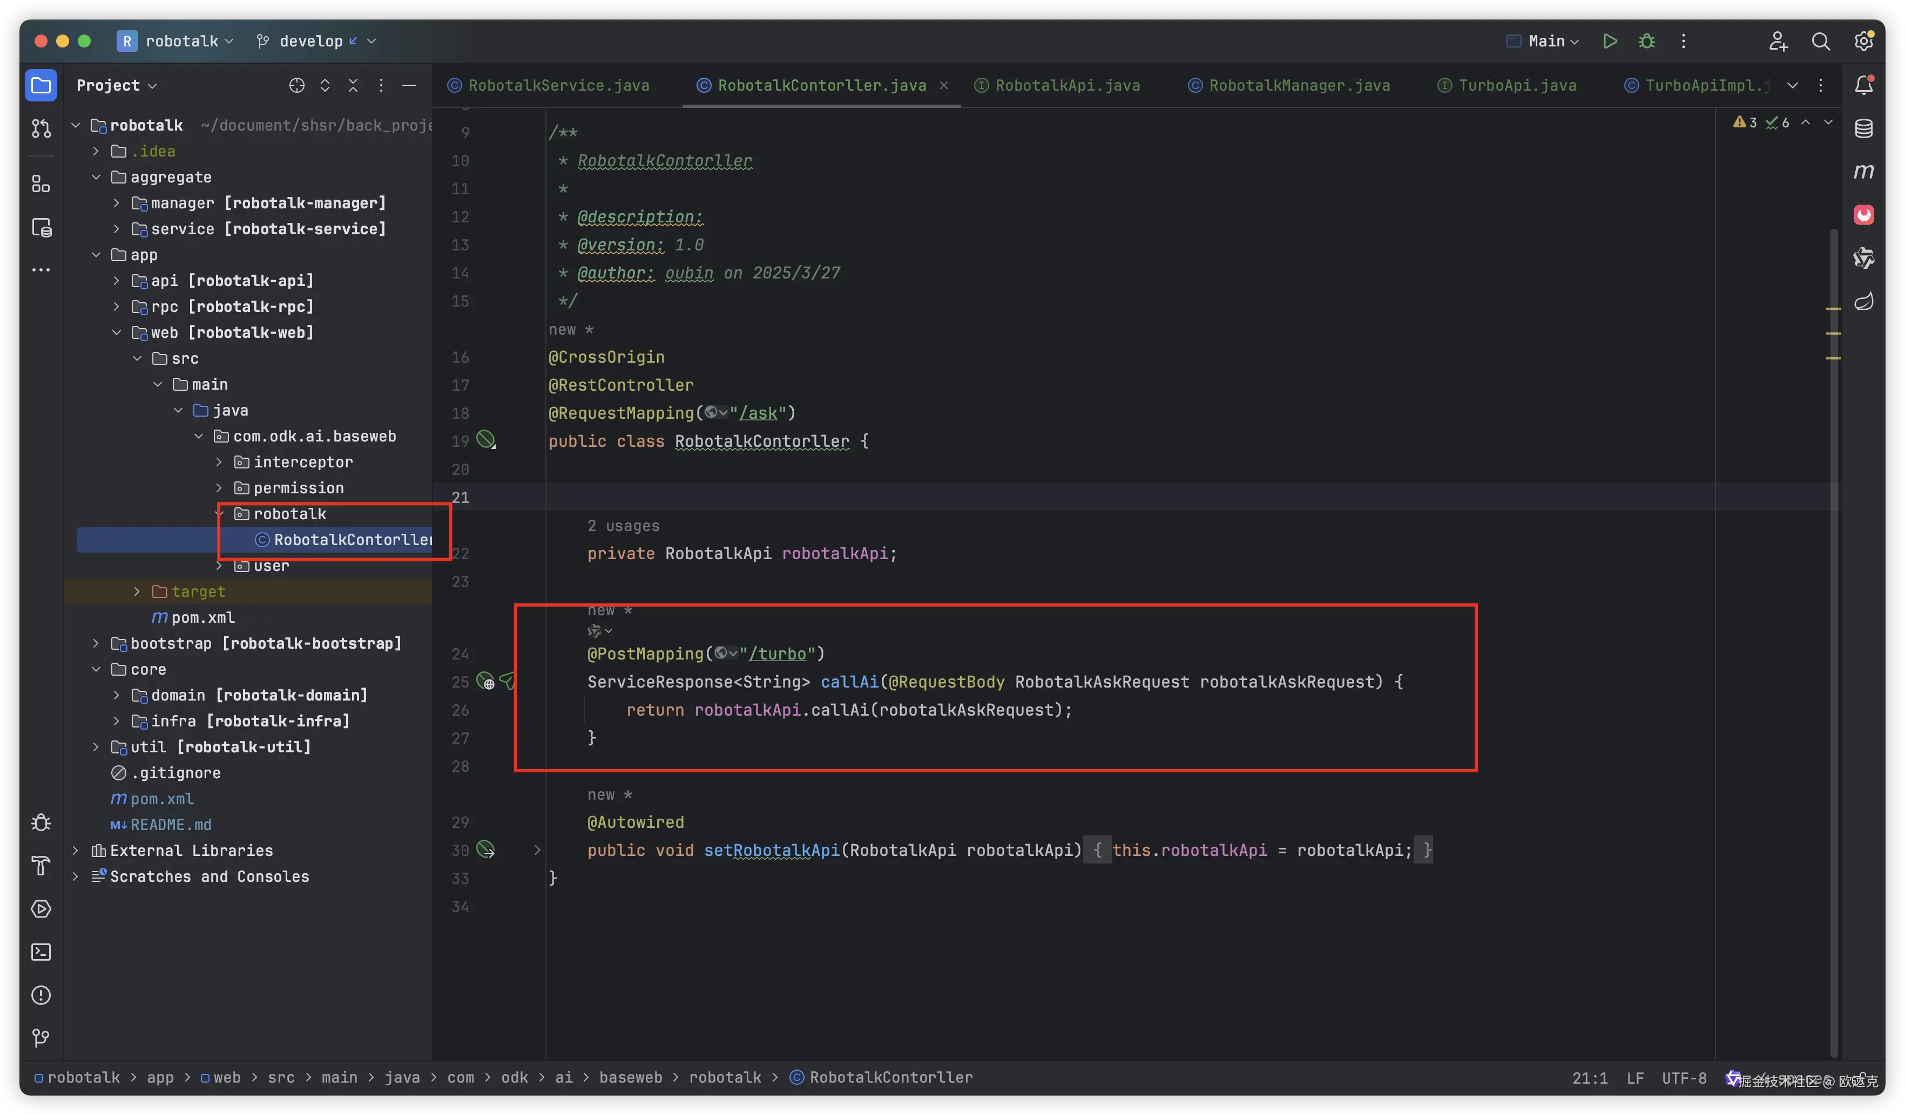This screenshot has height=1115, width=1905.
Task: Click the Run green play button
Action: [1610, 41]
